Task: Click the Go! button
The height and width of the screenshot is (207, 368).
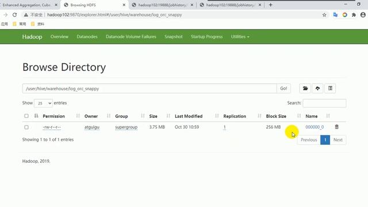Action: pos(283,89)
